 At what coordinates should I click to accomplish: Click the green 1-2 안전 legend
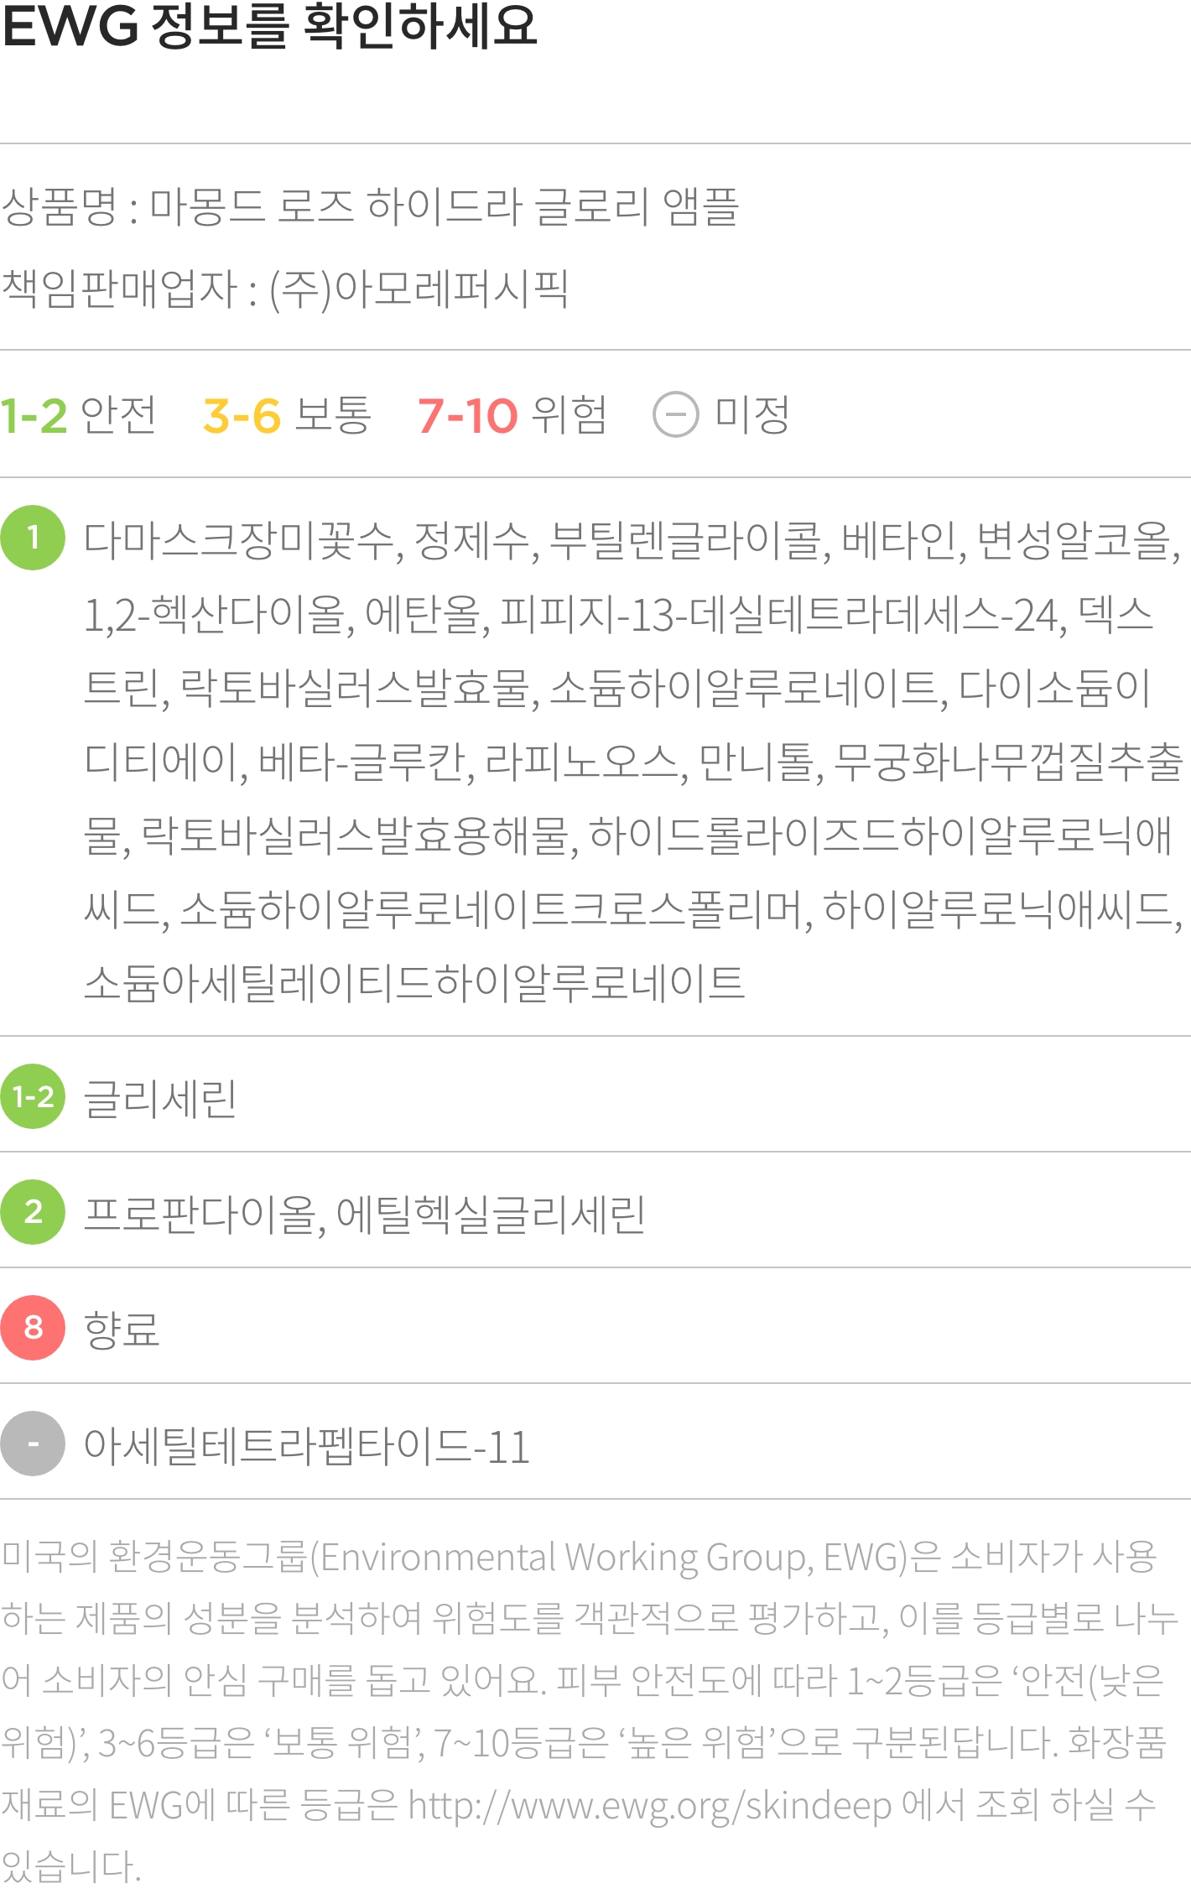pos(78,415)
